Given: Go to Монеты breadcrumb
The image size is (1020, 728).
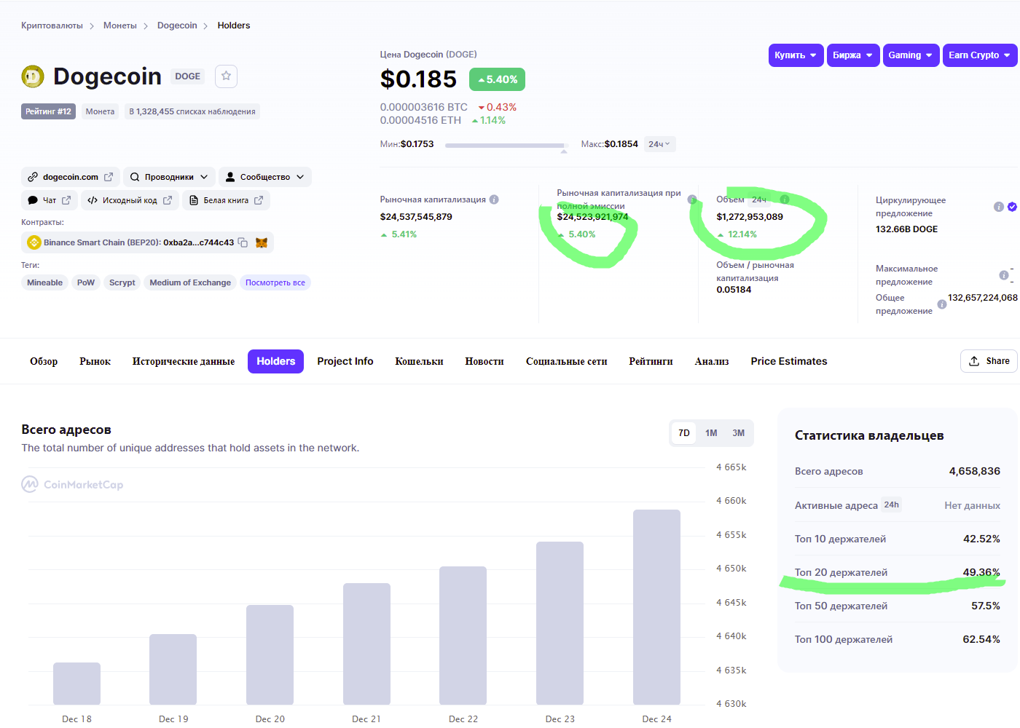Looking at the screenshot, I should pos(120,25).
